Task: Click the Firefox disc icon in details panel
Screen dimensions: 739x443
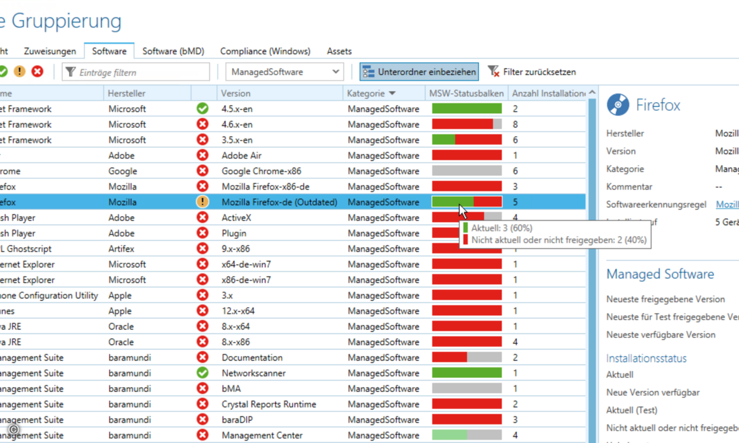Action: 618,105
